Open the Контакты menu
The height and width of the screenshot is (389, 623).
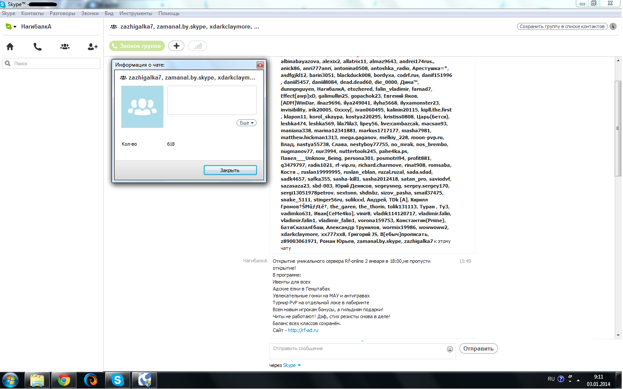tap(32, 13)
